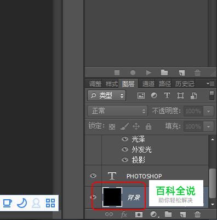The height and width of the screenshot is (220, 217).
Task: Open the 填充 slider arrow
Action: [208, 126]
